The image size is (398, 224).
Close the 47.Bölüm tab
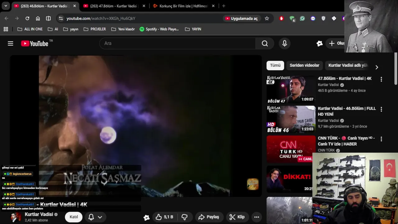pos(144,6)
